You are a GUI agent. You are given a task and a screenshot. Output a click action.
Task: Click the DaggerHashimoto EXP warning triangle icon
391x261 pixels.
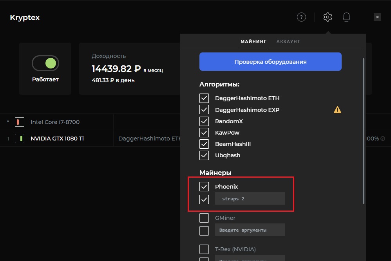pyautogui.click(x=337, y=110)
